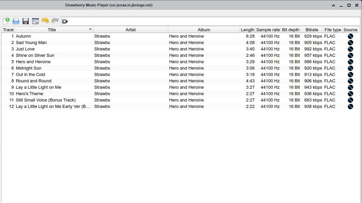
Task: Click the source disc icon for Hero's Theme
Action: pyautogui.click(x=351, y=94)
